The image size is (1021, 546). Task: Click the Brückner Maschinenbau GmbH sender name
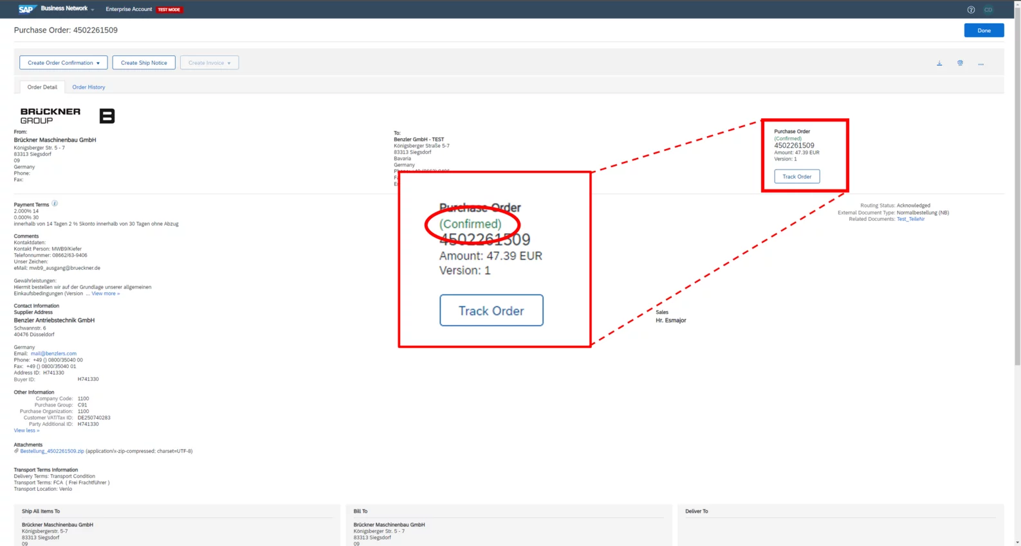click(55, 139)
